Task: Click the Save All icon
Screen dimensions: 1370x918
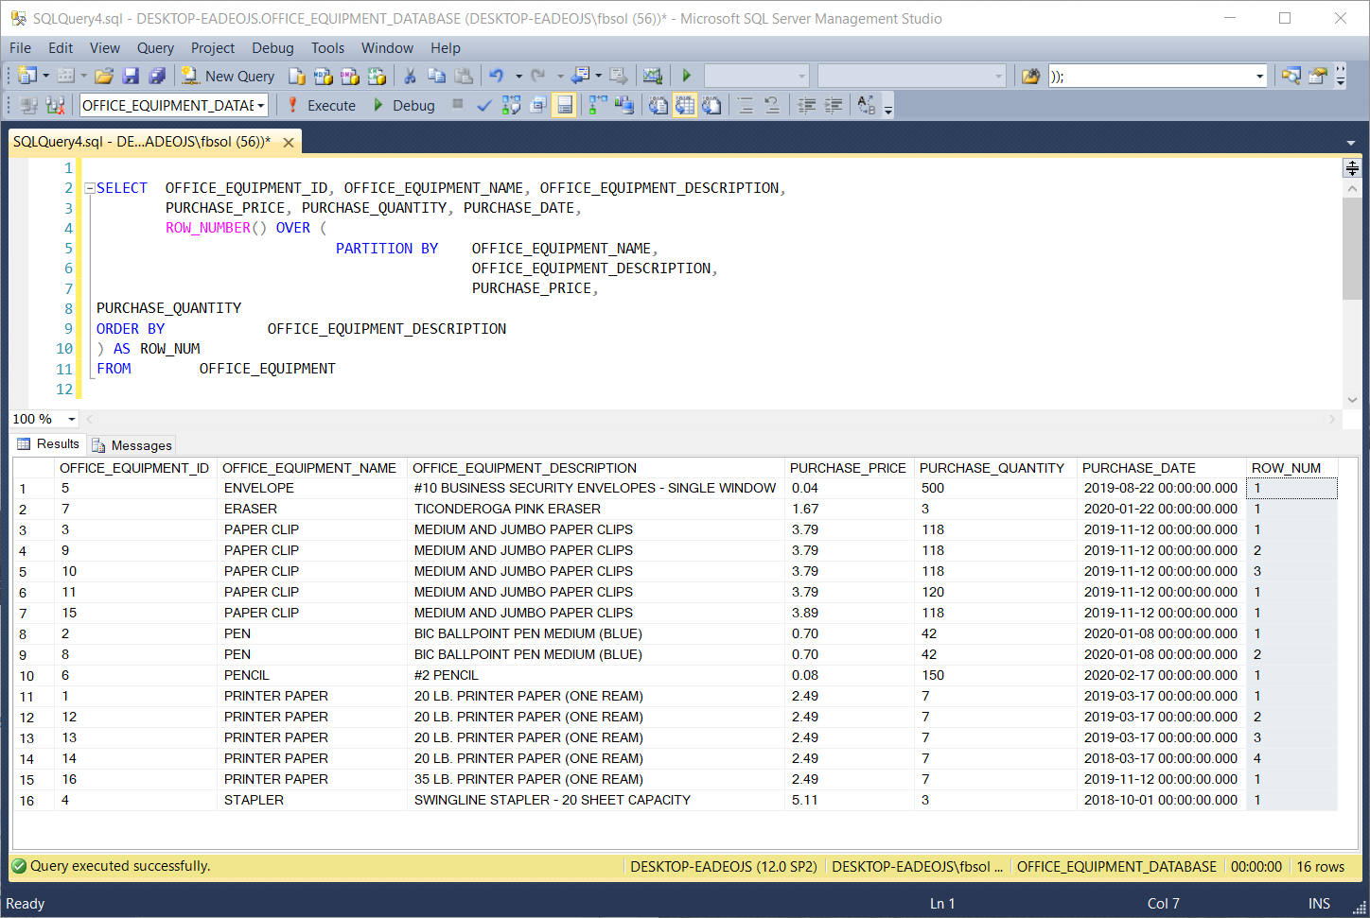Action: point(157,76)
